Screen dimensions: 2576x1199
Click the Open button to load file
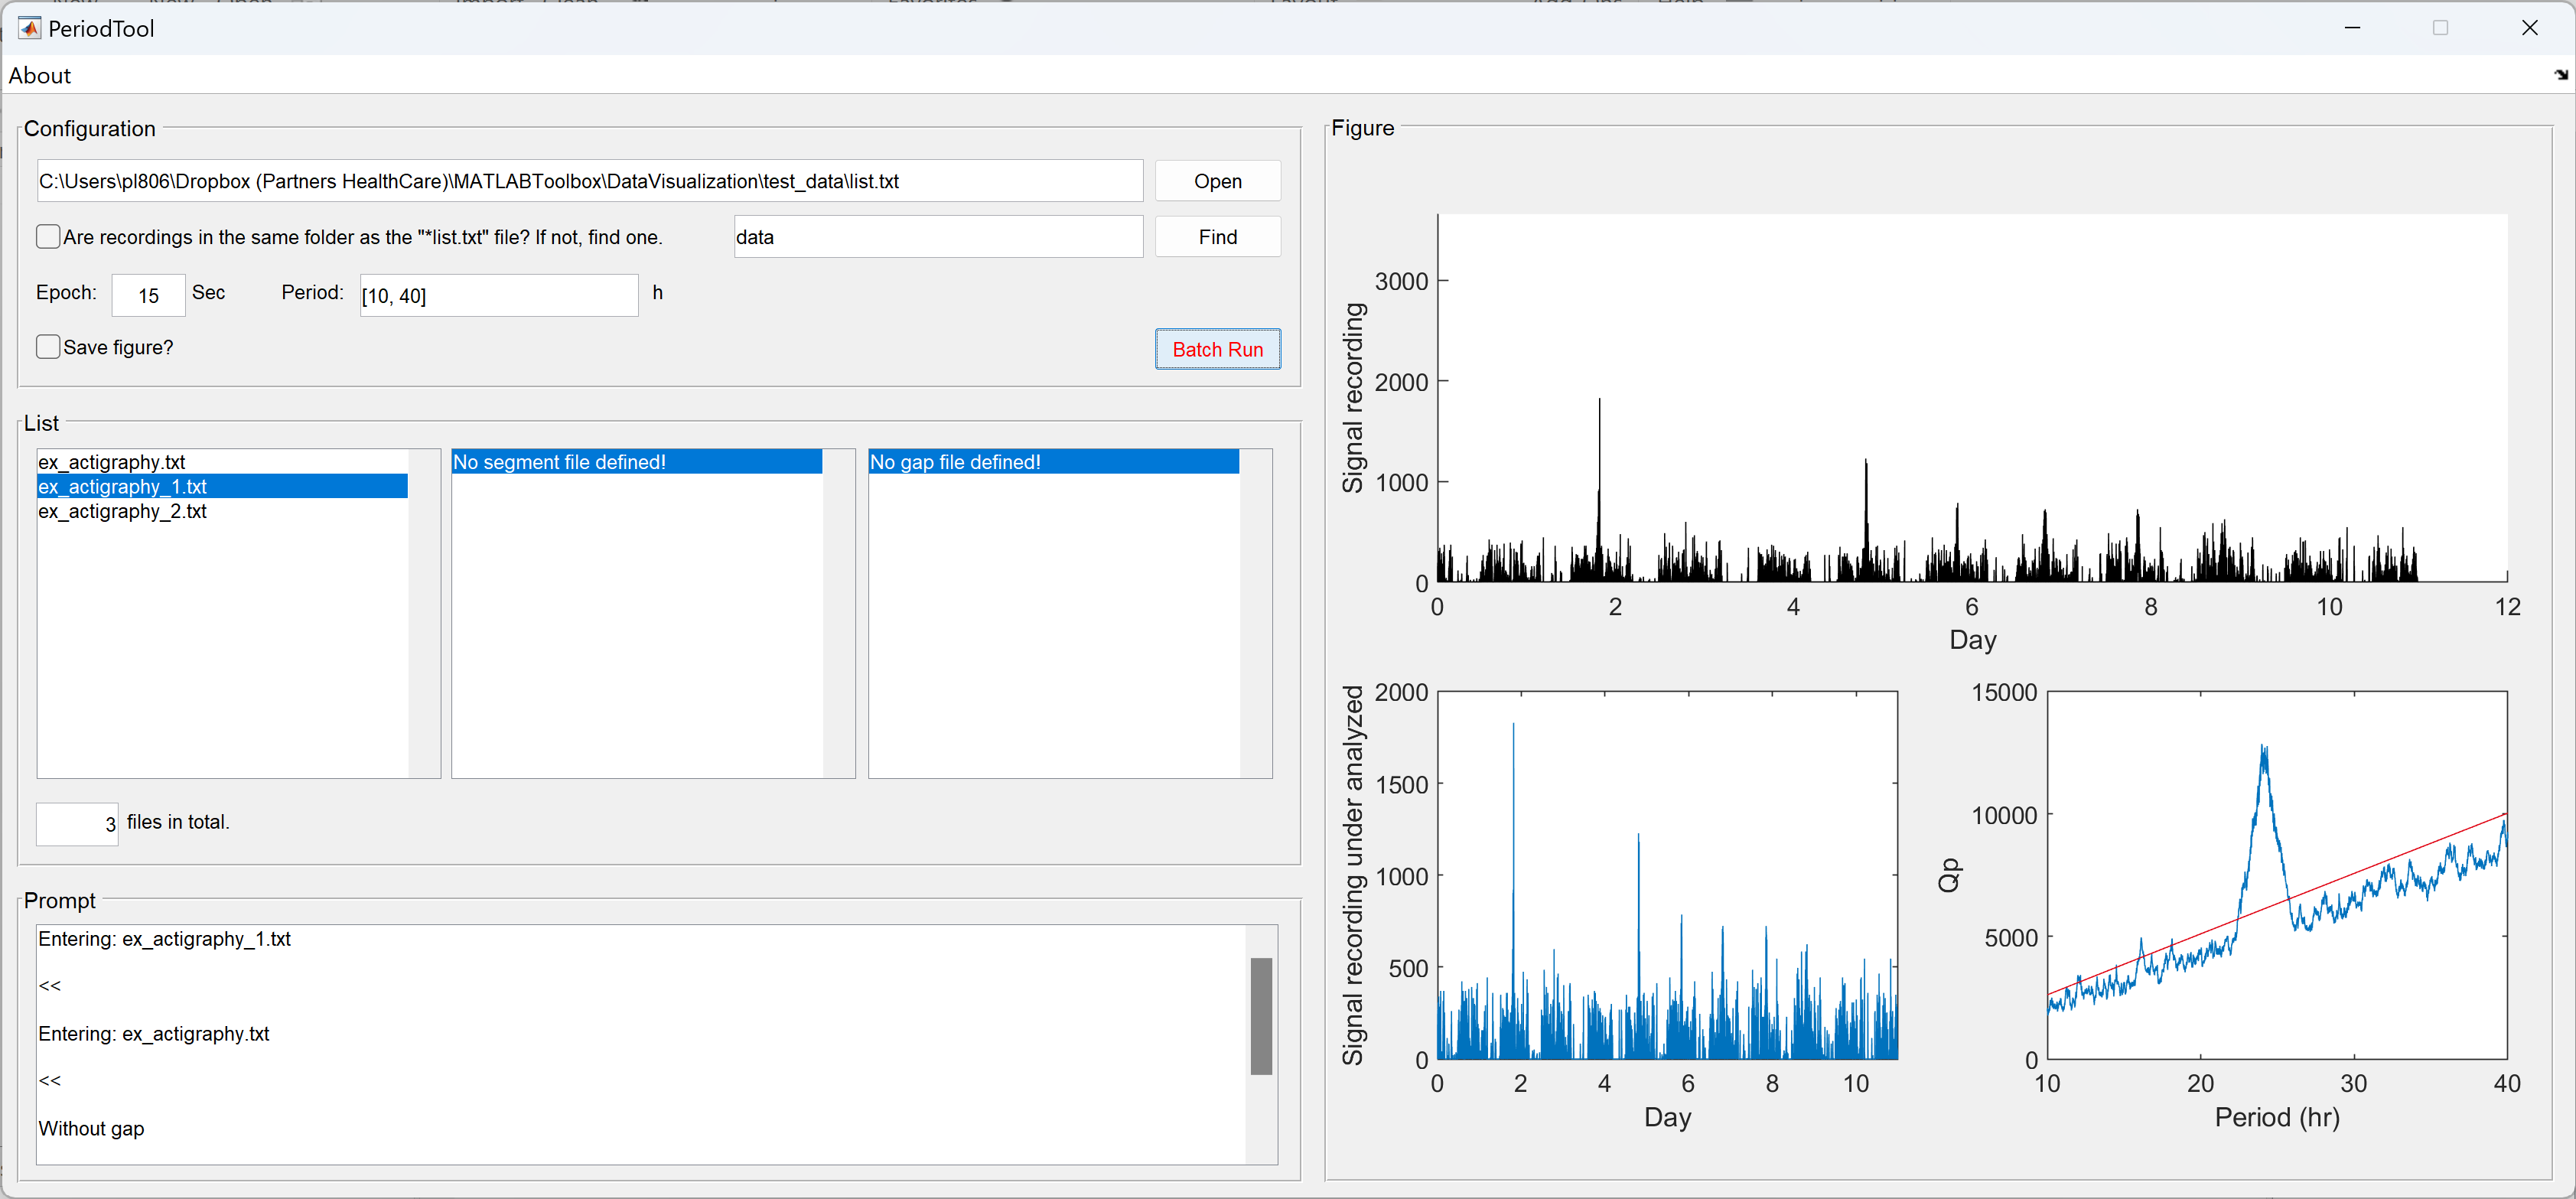1219,181
